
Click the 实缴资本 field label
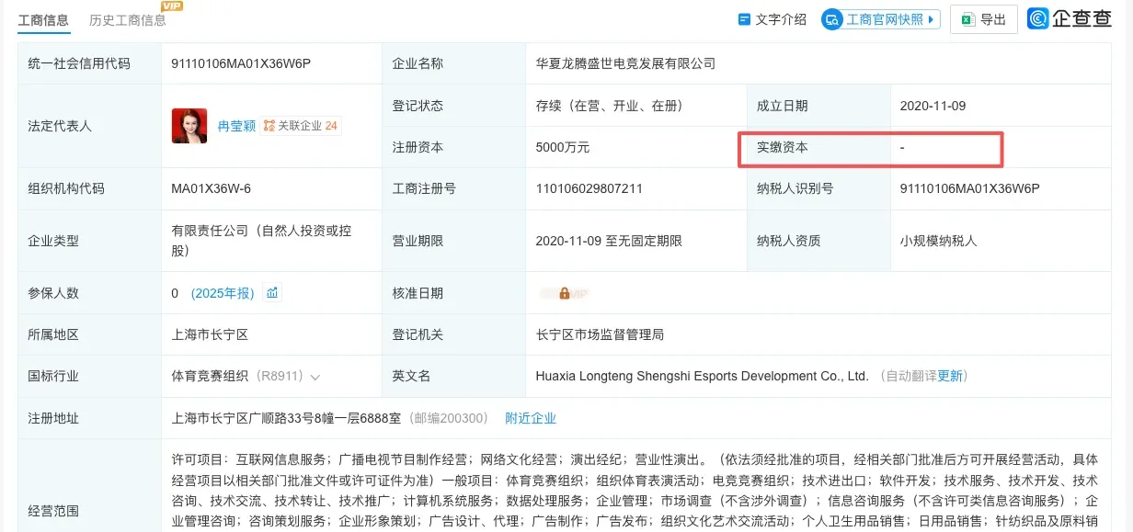coord(783,147)
